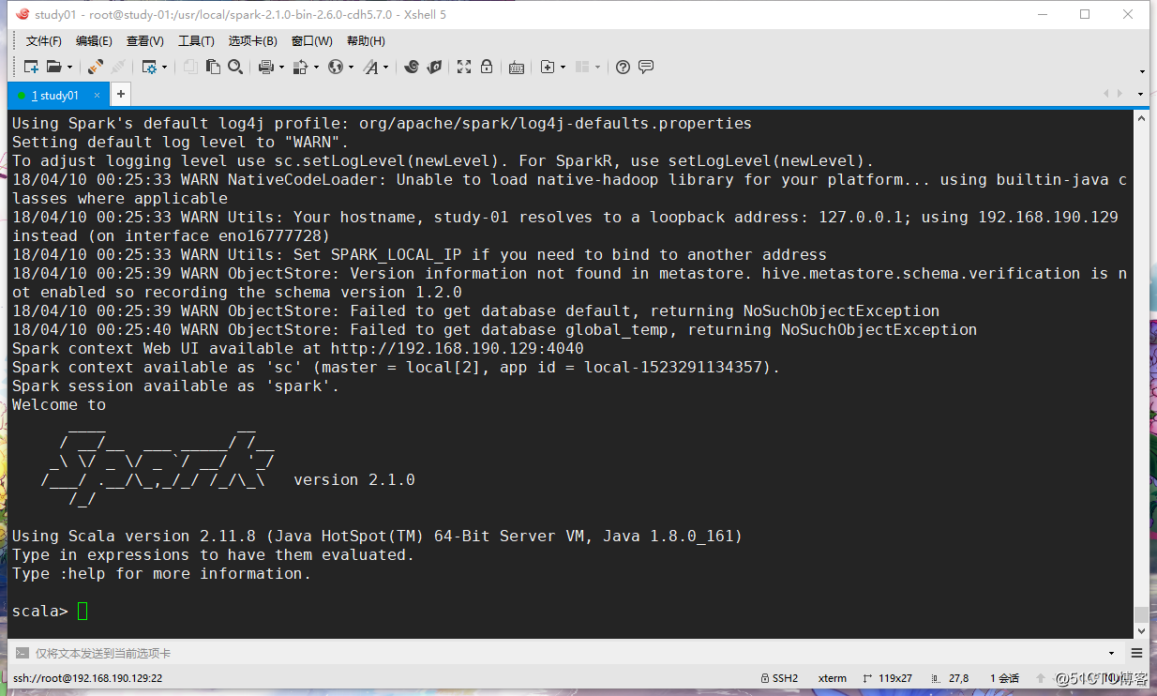
Task: Open the 窗口(W) menu
Action: click(312, 41)
